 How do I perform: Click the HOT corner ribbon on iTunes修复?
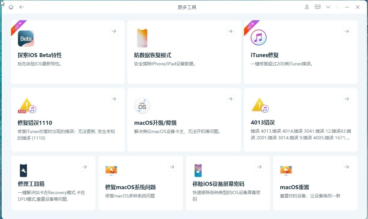(x=250, y=26)
